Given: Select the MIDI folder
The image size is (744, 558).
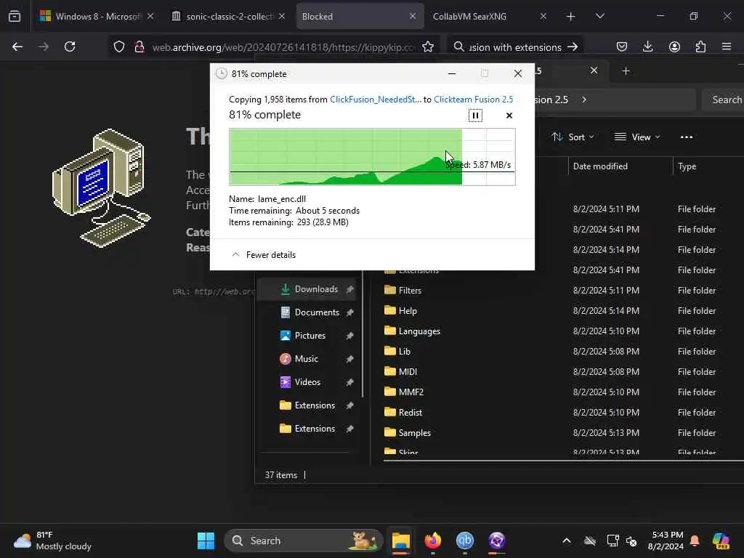Looking at the screenshot, I should 400,372.
